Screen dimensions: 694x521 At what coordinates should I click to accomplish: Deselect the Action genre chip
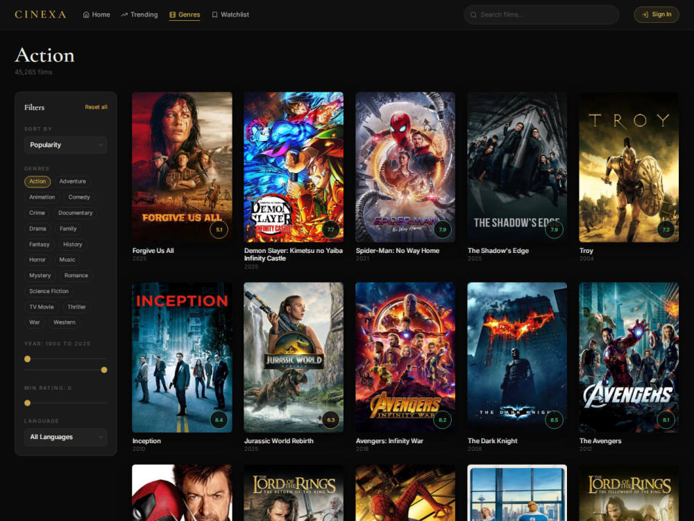click(37, 181)
